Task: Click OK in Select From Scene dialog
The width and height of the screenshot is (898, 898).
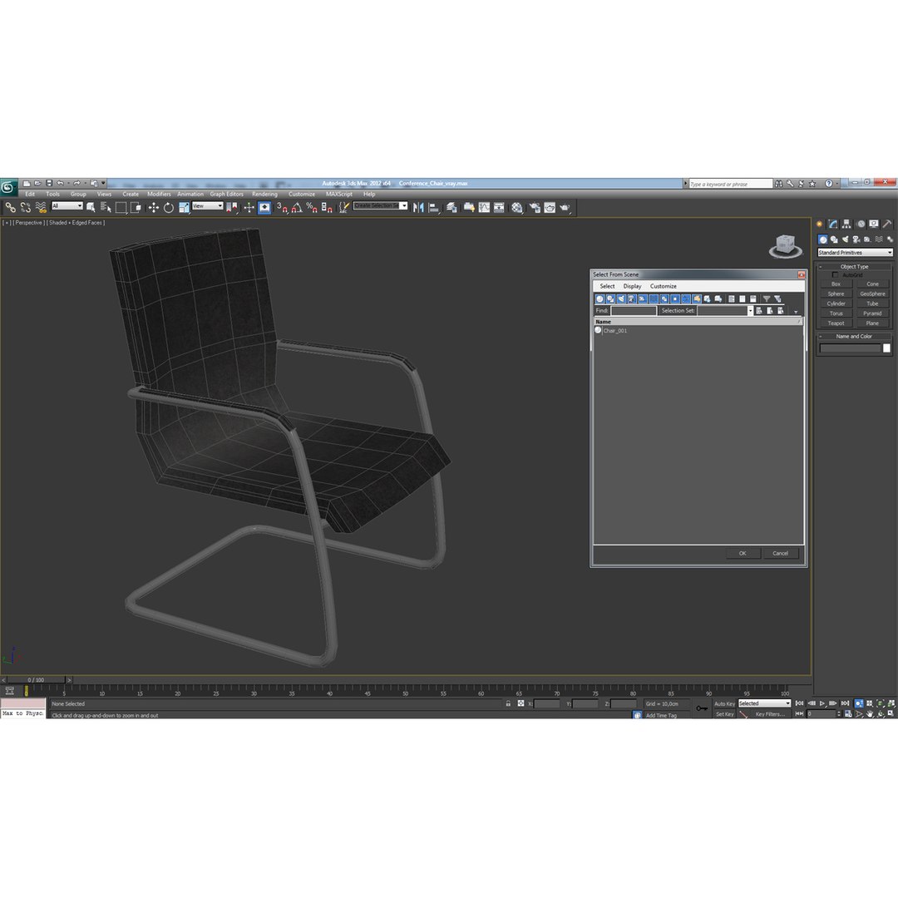Action: pyautogui.click(x=743, y=553)
